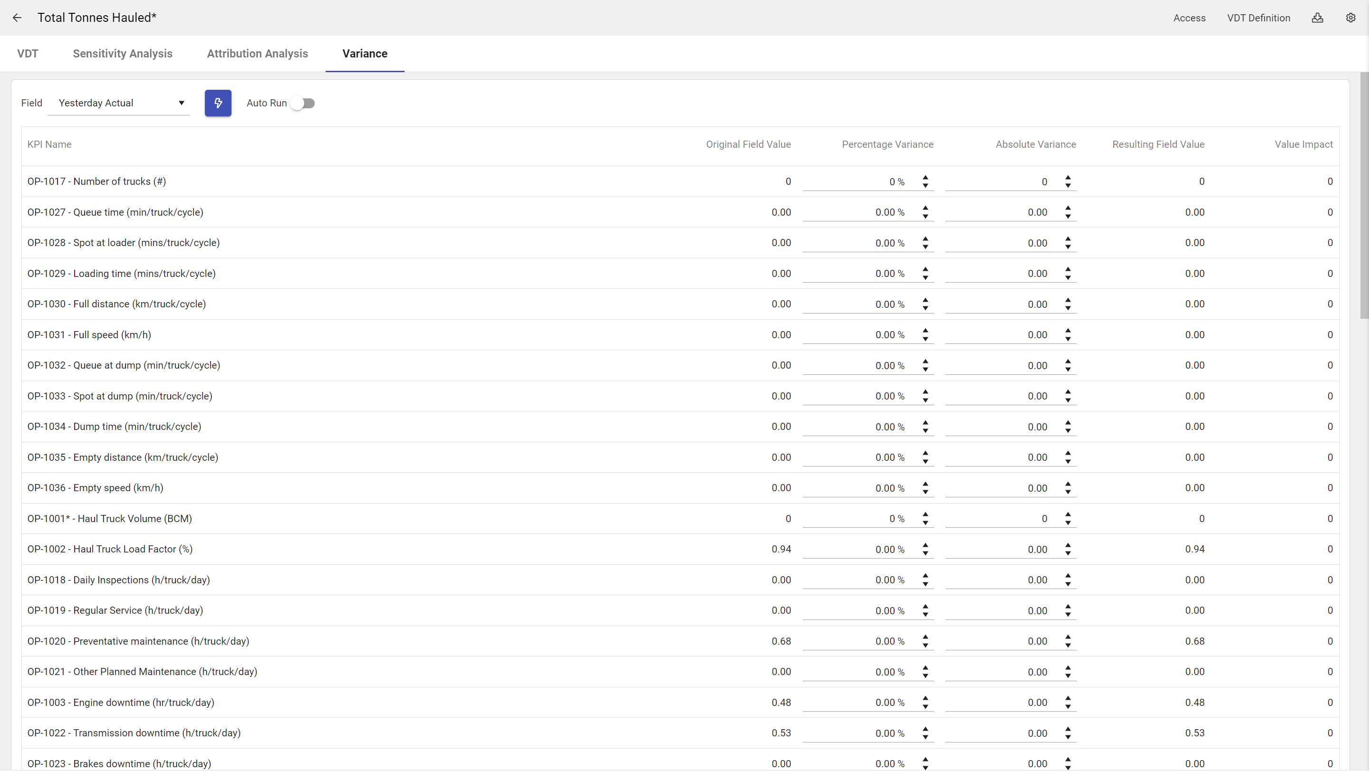The image size is (1369, 771).
Task: Click the Access link
Action: (1189, 18)
